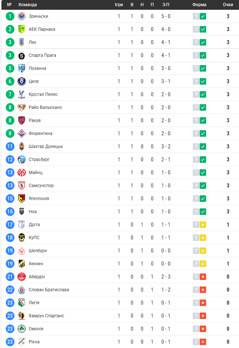Click the grey question mark form icon for Майнц
The width and height of the screenshot is (239, 348).
pyautogui.click(x=196, y=173)
